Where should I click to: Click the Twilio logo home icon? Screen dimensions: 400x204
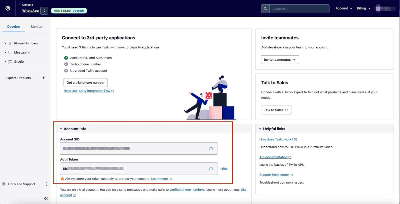pos(8,8)
